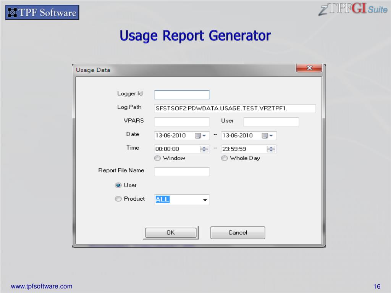Click the TPF Software logo
The height and width of the screenshot is (293, 391).
point(42,13)
